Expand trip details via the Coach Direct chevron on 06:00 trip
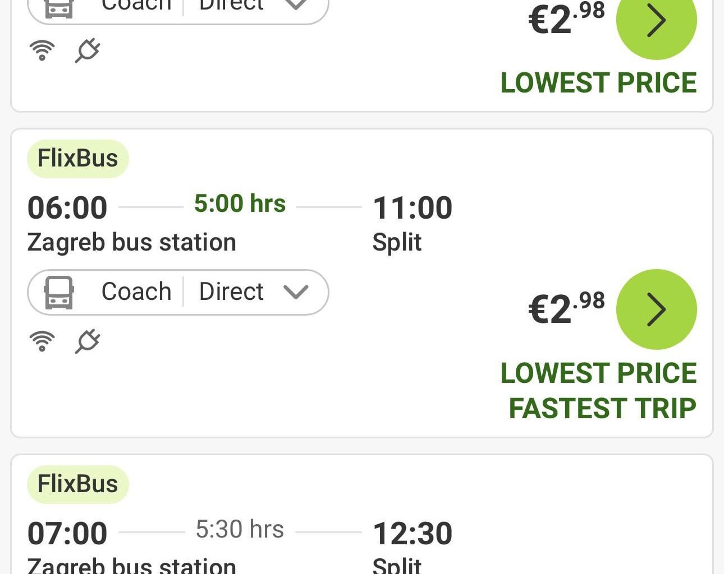Image resolution: width=724 pixels, height=574 pixels. click(x=296, y=292)
